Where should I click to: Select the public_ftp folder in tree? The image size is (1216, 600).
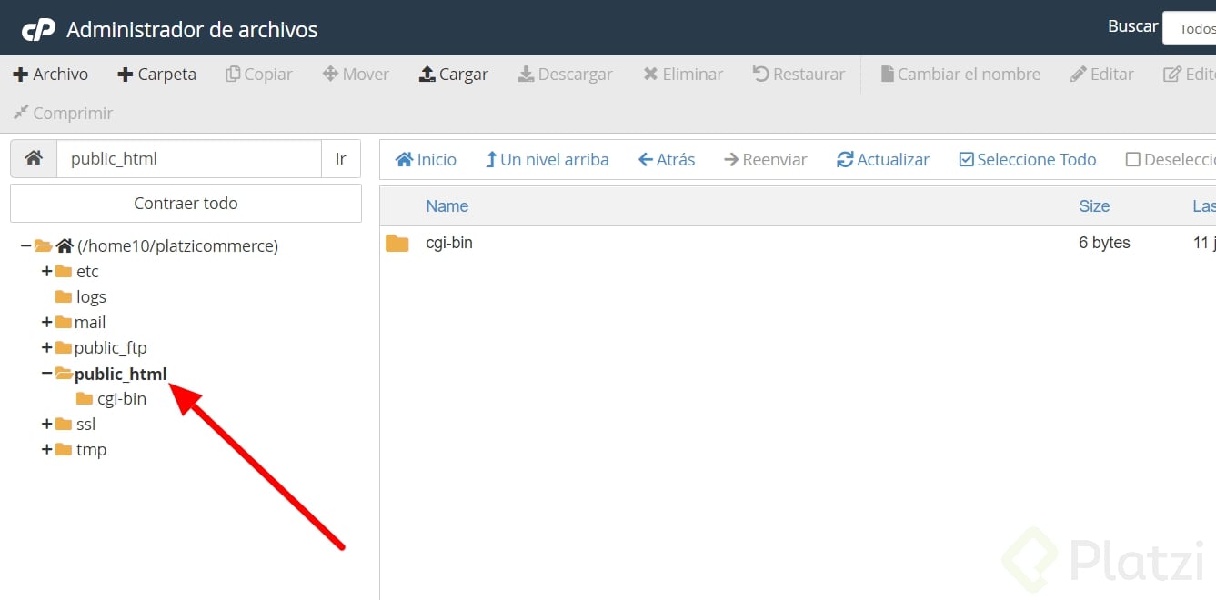click(x=110, y=348)
